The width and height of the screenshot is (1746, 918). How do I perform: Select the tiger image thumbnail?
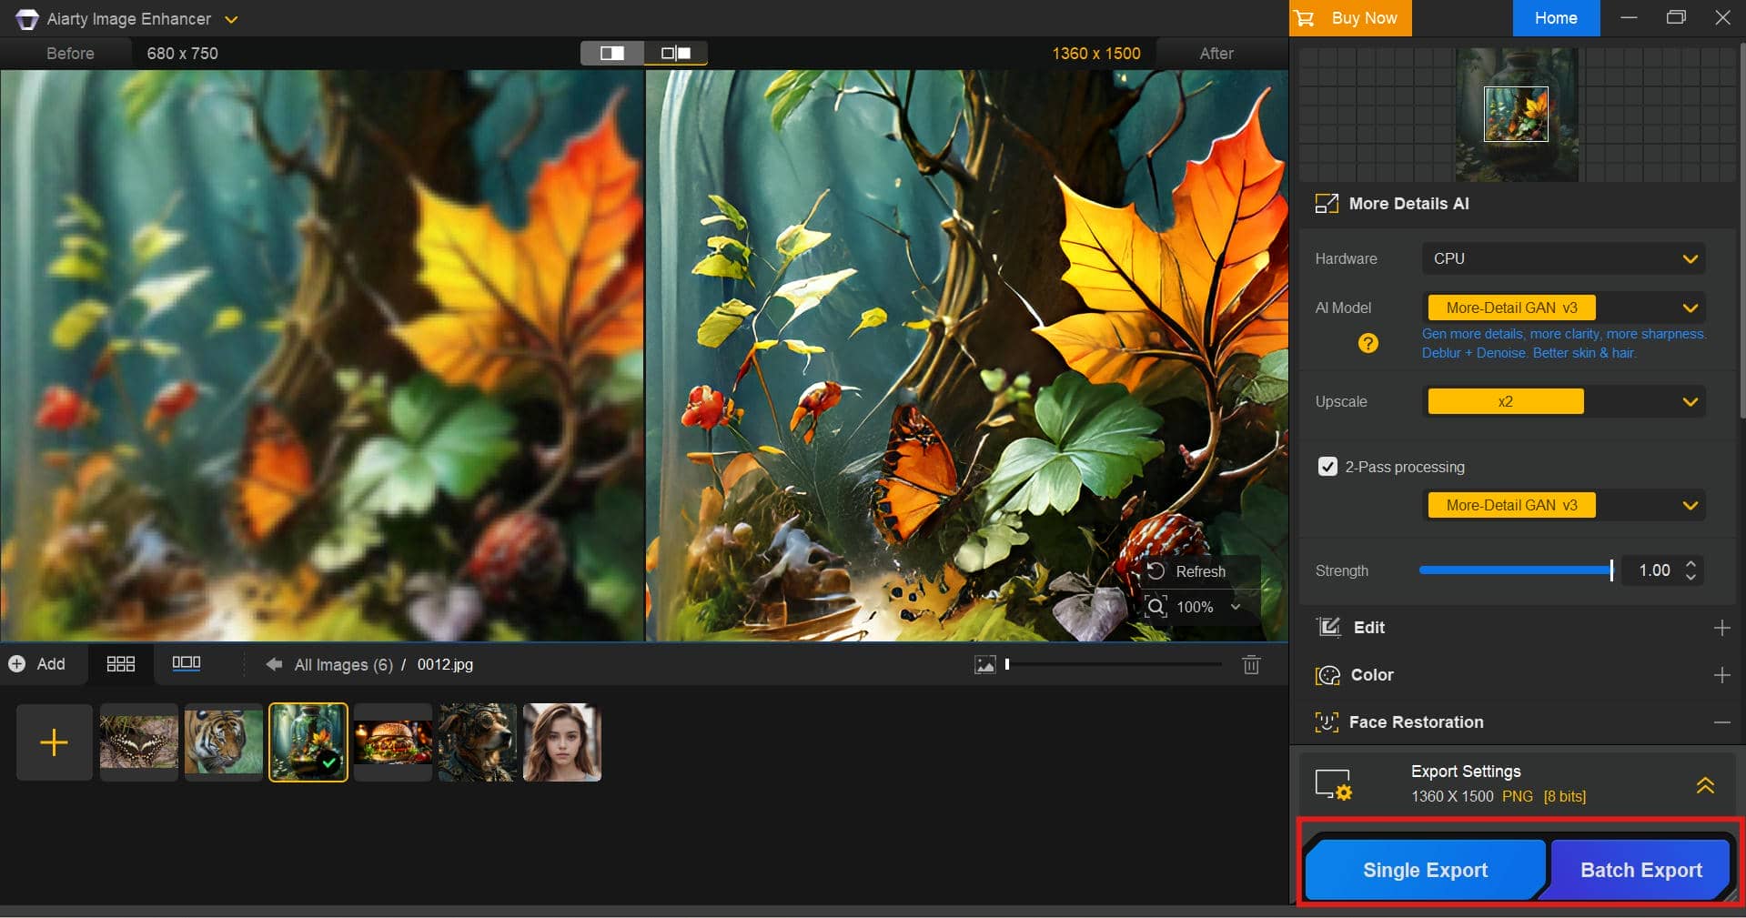(224, 742)
